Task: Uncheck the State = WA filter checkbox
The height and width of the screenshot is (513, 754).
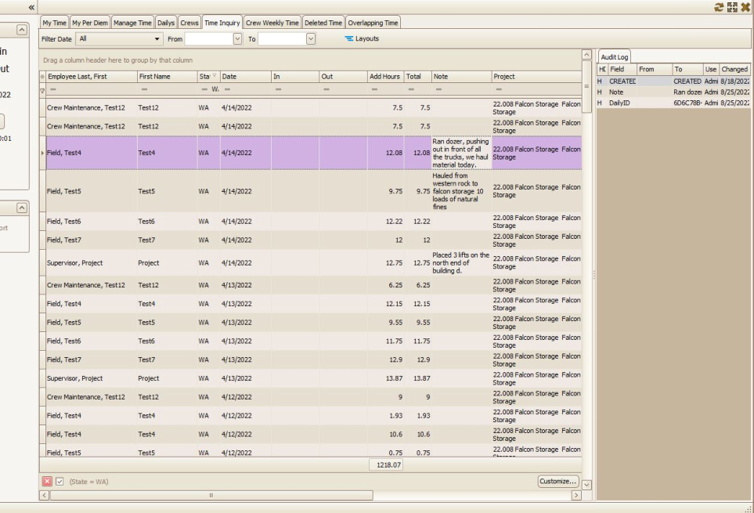Action: (x=60, y=481)
